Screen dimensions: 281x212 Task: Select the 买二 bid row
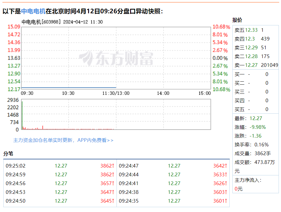tap(256, 83)
